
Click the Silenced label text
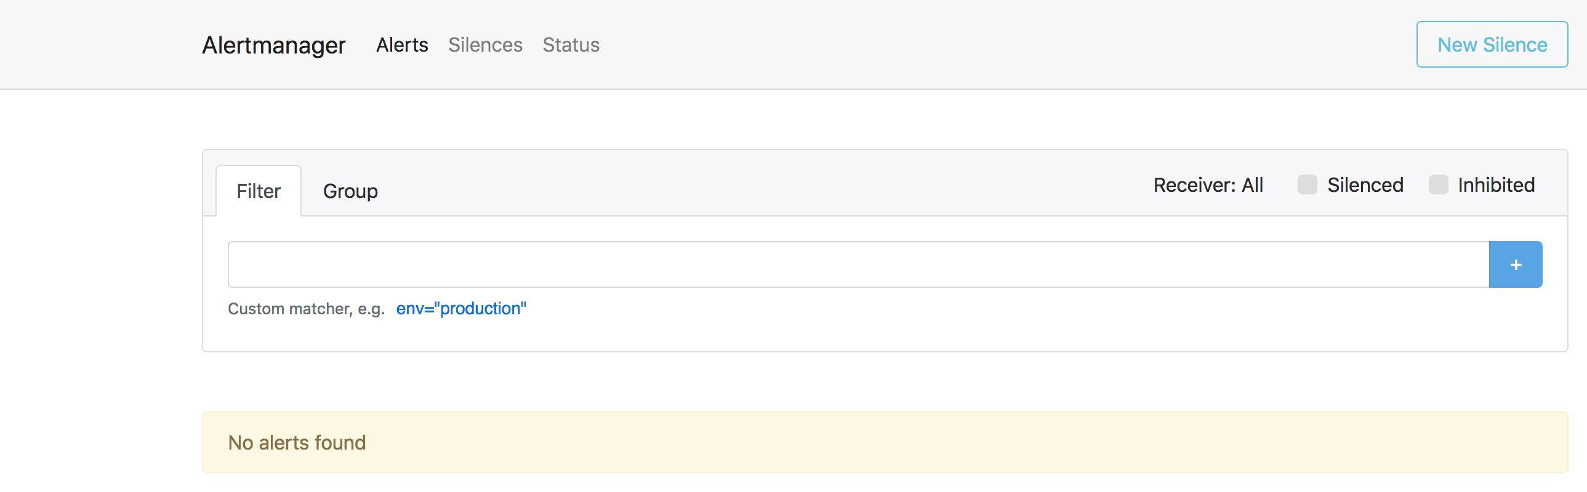point(1365,185)
